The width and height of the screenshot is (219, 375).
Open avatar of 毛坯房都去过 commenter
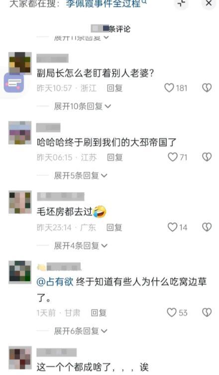click(x=20, y=202)
